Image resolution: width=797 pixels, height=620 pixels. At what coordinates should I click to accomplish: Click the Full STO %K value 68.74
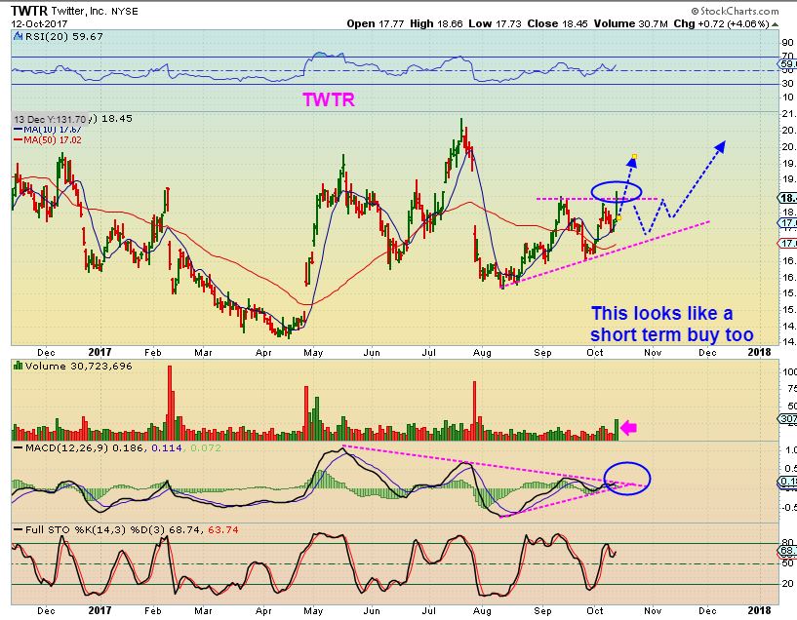[184, 530]
